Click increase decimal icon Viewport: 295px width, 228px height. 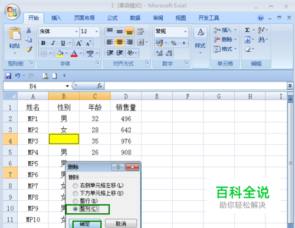click(x=159, y=53)
